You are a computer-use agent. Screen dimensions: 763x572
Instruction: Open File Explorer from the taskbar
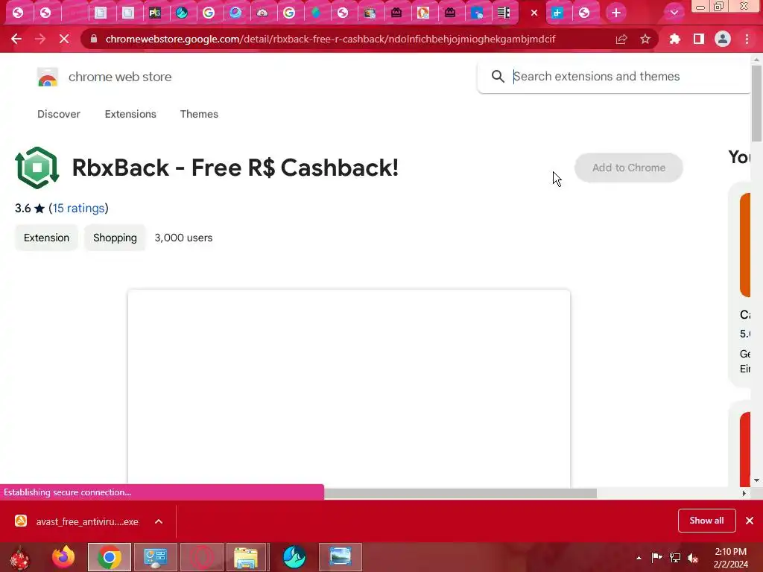click(x=246, y=557)
